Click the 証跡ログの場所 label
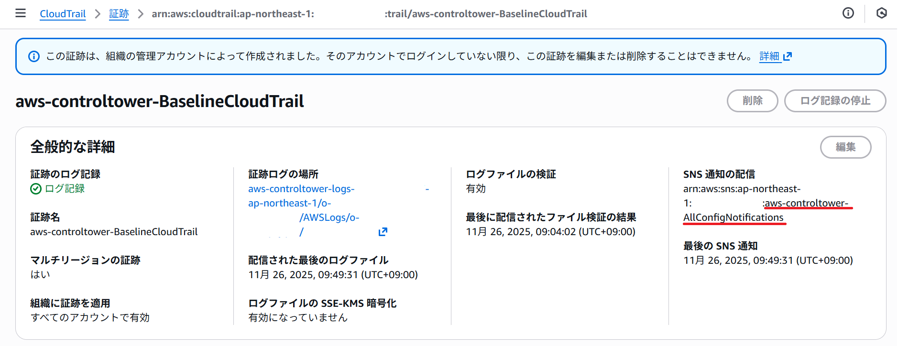898x346 pixels. (x=283, y=174)
